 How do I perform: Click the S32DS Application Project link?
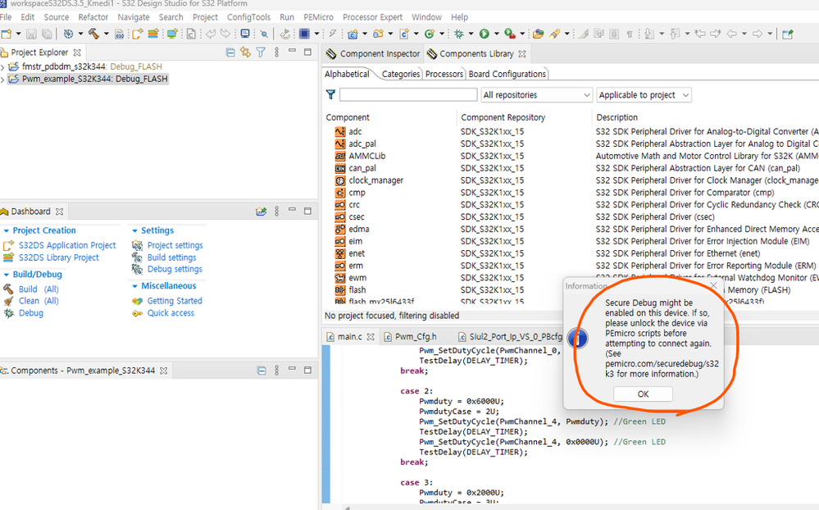pos(67,245)
